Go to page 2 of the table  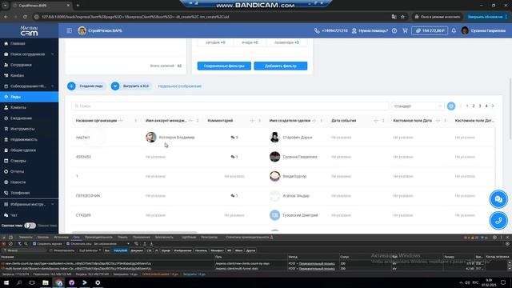474,106
